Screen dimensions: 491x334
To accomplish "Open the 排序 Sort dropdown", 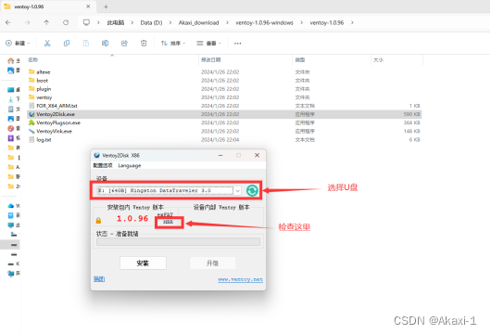I will 173,44.
